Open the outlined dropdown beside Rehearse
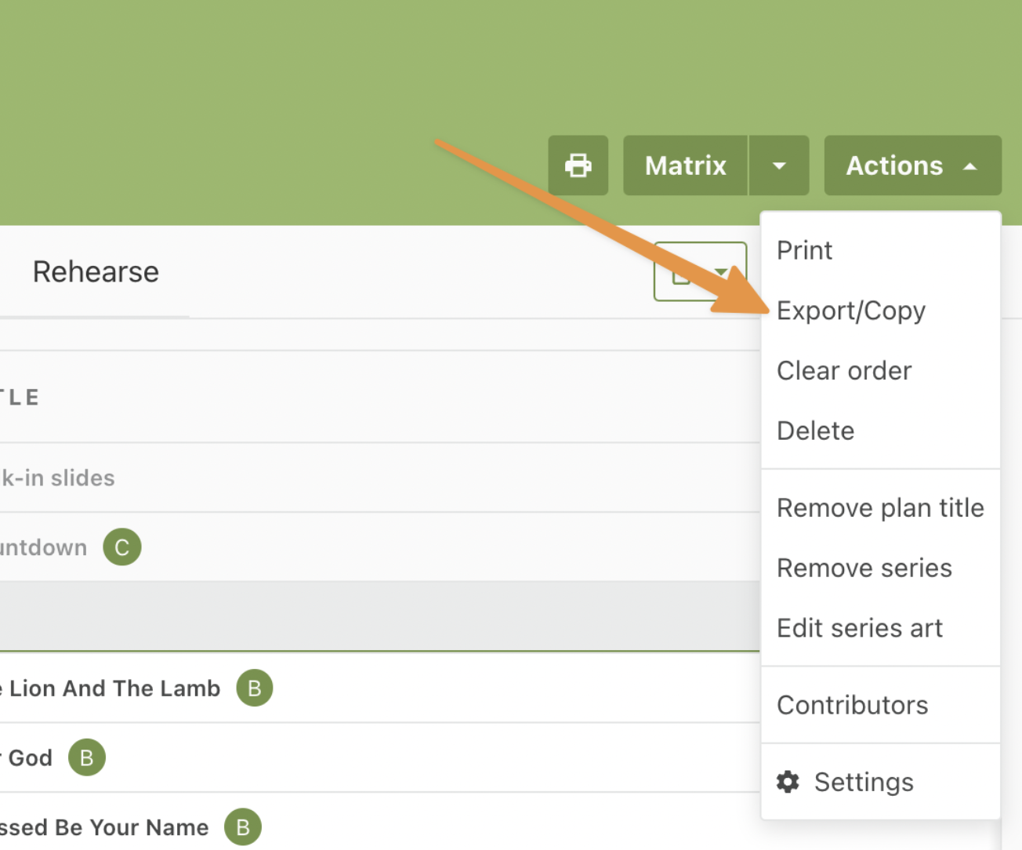The height and width of the screenshot is (850, 1022). coord(700,271)
